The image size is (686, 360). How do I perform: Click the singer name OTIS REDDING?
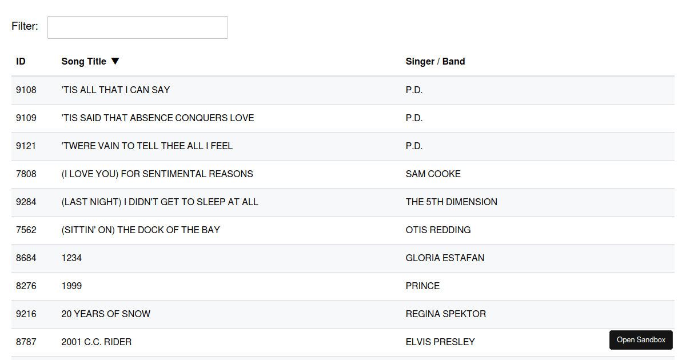point(438,230)
